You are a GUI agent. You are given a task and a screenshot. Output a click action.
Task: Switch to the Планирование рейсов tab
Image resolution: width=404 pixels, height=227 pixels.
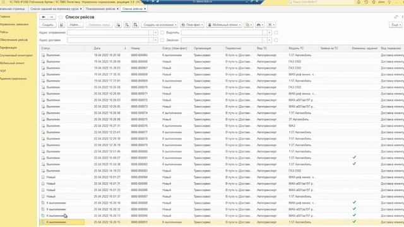tap(100, 9)
